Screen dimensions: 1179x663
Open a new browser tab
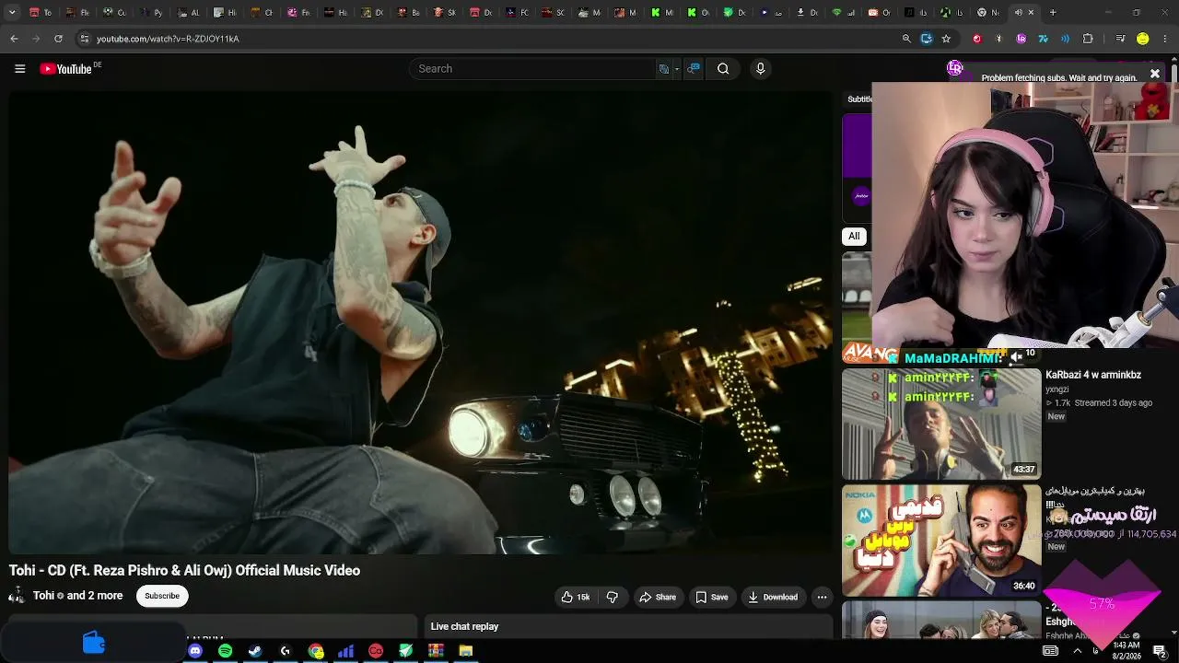1053,13
